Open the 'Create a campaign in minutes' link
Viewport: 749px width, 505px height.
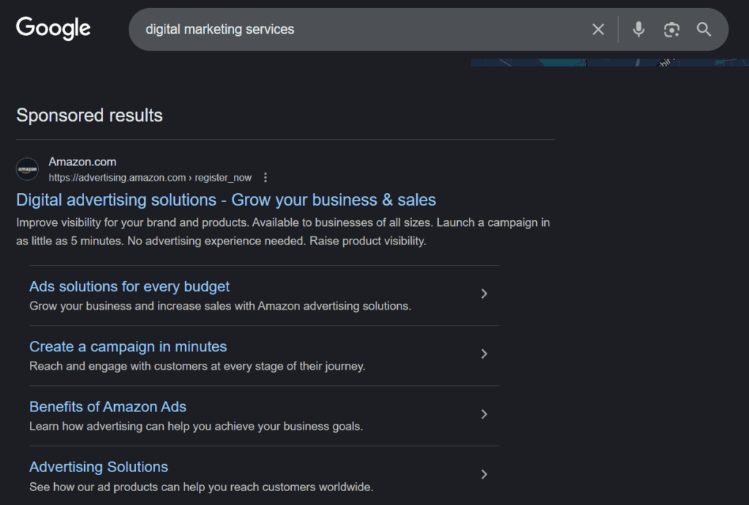(x=128, y=347)
